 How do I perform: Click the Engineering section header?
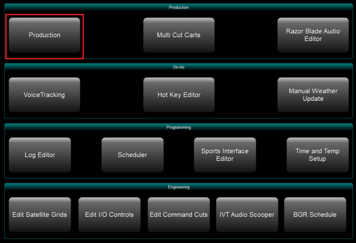point(179,187)
